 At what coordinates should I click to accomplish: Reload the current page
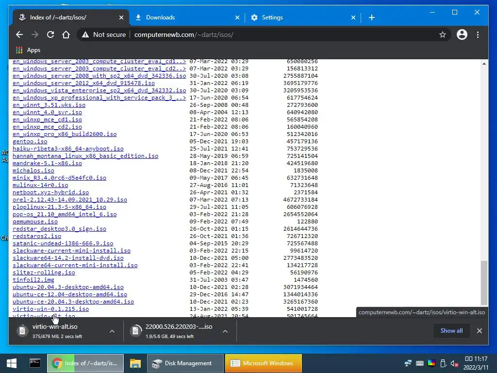tap(50, 34)
